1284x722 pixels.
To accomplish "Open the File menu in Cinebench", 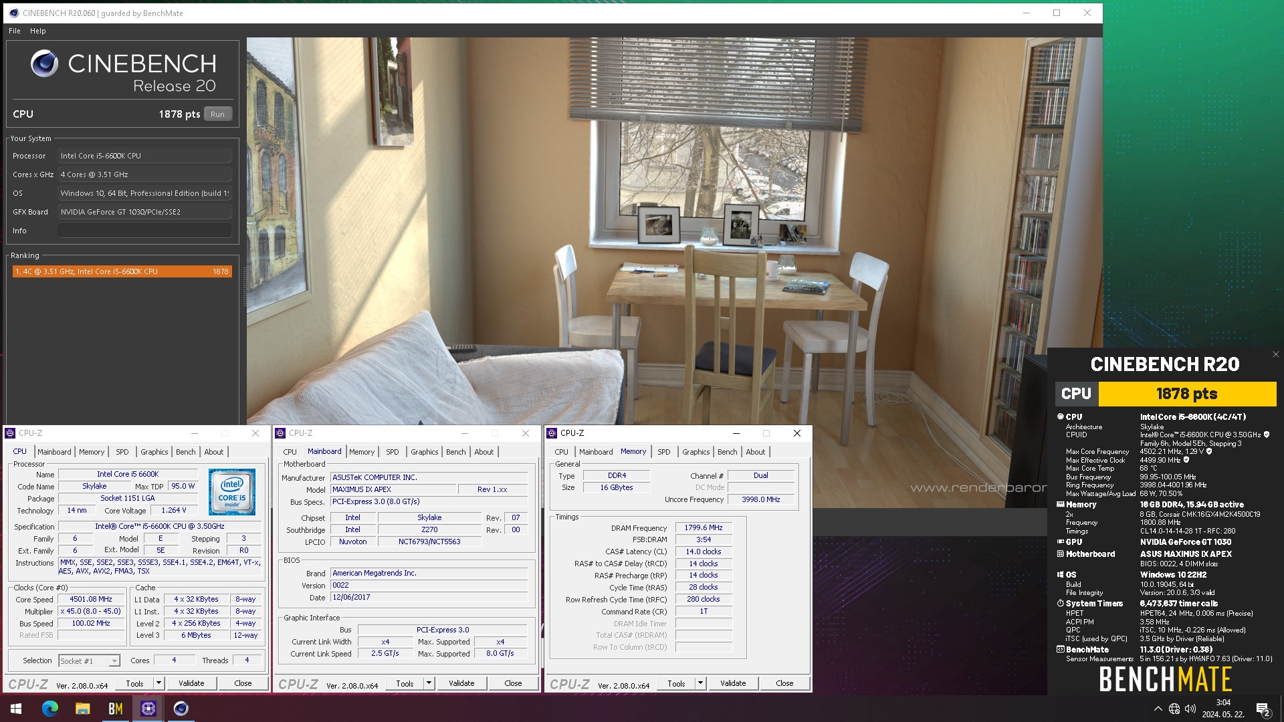I will tap(15, 31).
